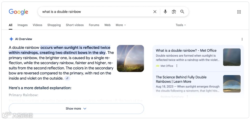The height and width of the screenshot is (120, 251).
Task: Open AI Overview three-dot options
Action: 242,39
